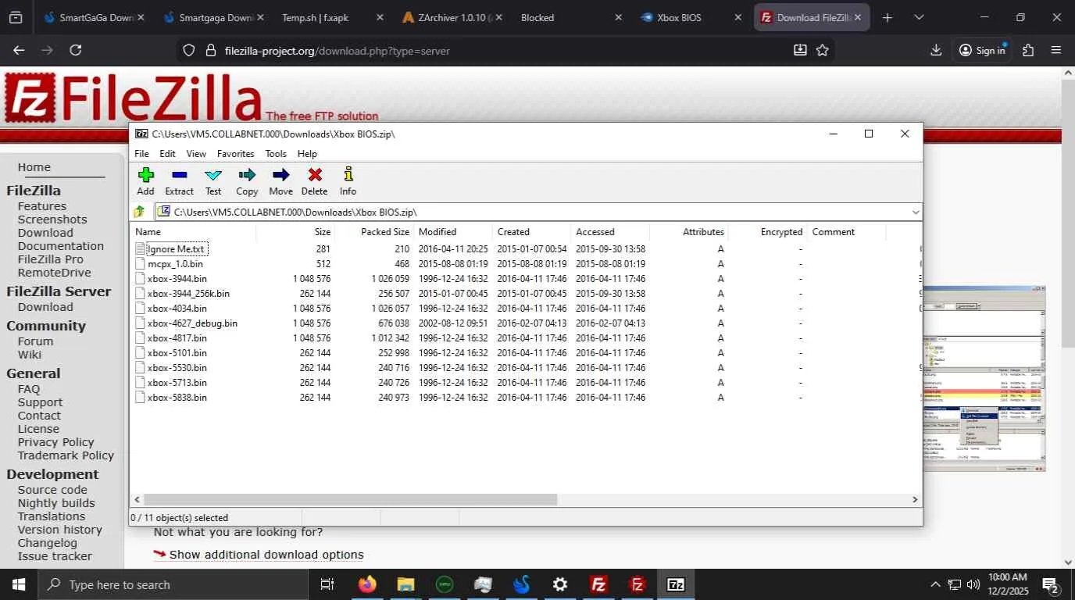Open the browser extensions icon
This screenshot has width=1075, height=600.
coord(1028,50)
